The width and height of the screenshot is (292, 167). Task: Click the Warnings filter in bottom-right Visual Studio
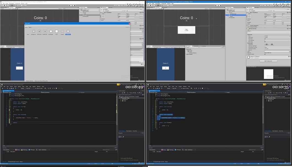[171, 150]
